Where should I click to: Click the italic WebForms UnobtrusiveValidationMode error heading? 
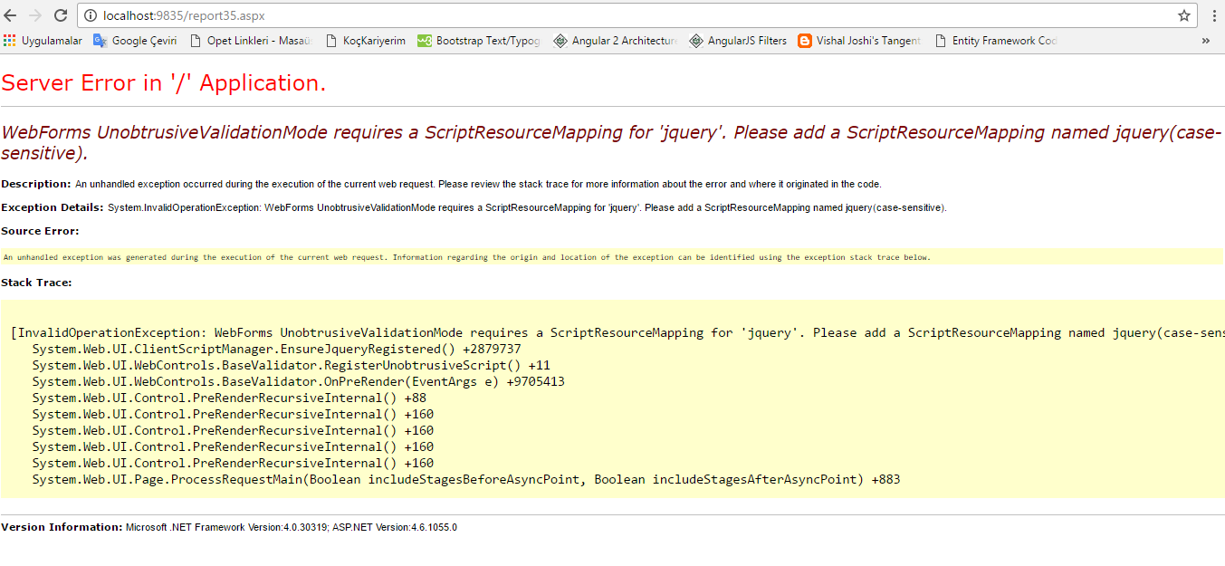pyautogui.click(x=611, y=142)
